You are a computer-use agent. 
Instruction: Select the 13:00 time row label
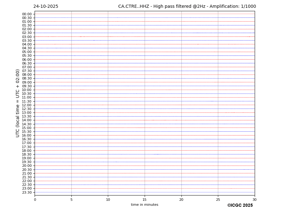click(27, 113)
